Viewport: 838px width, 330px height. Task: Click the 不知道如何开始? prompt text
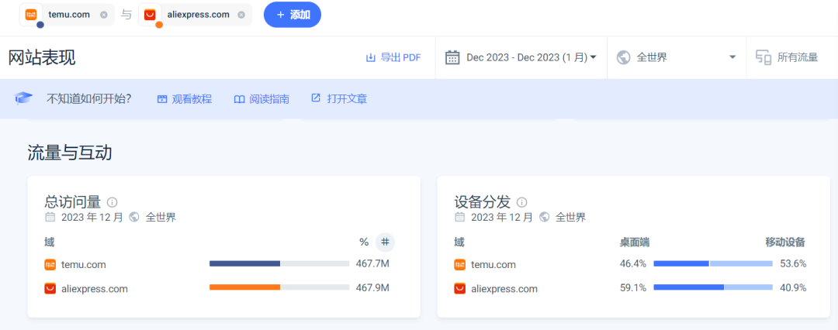coord(89,99)
